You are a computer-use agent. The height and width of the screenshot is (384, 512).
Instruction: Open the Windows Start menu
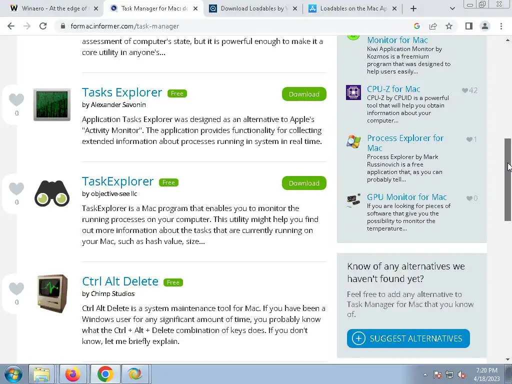click(13, 374)
